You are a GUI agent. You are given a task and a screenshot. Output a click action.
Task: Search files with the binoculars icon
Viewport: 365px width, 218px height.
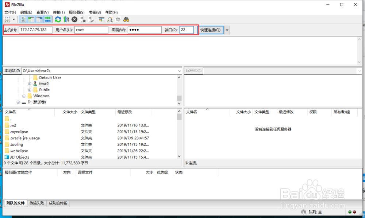(x=126, y=20)
